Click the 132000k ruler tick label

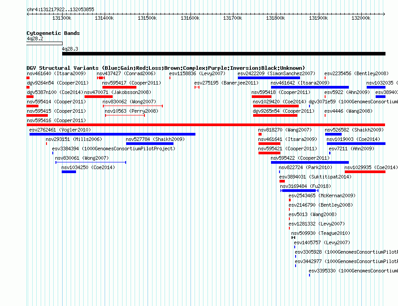point(361,18)
